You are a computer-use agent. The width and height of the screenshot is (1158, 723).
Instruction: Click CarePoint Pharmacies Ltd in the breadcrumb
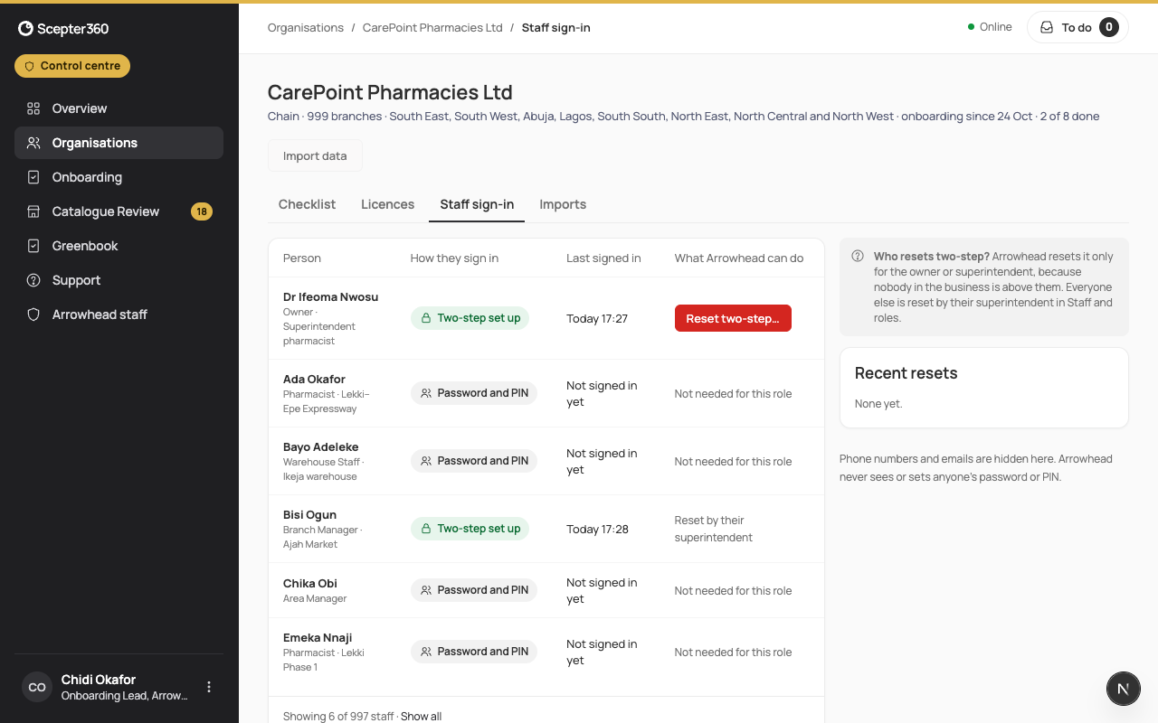click(432, 27)
